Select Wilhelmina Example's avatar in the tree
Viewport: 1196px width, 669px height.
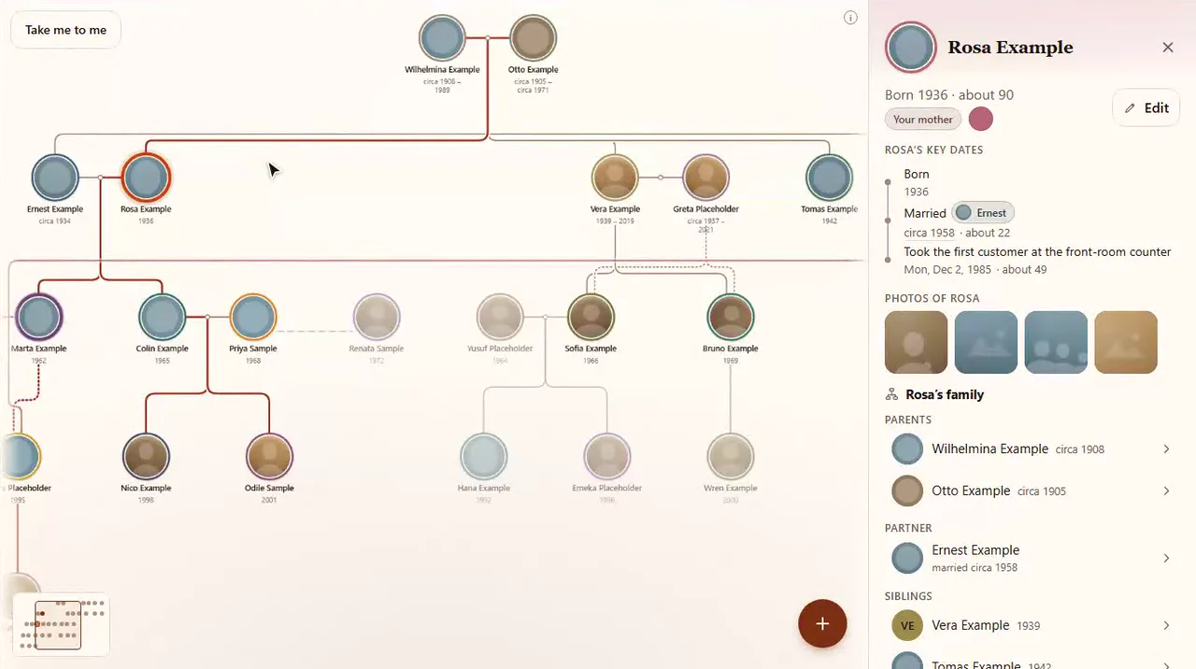[442, 38]
